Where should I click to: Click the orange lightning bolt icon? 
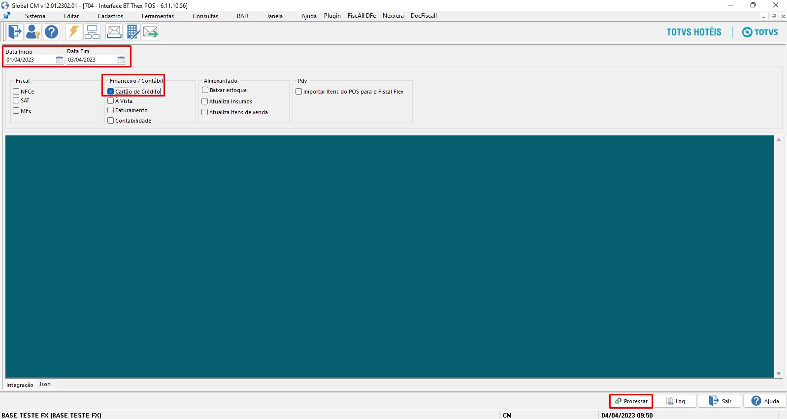[x=73, y=32]
